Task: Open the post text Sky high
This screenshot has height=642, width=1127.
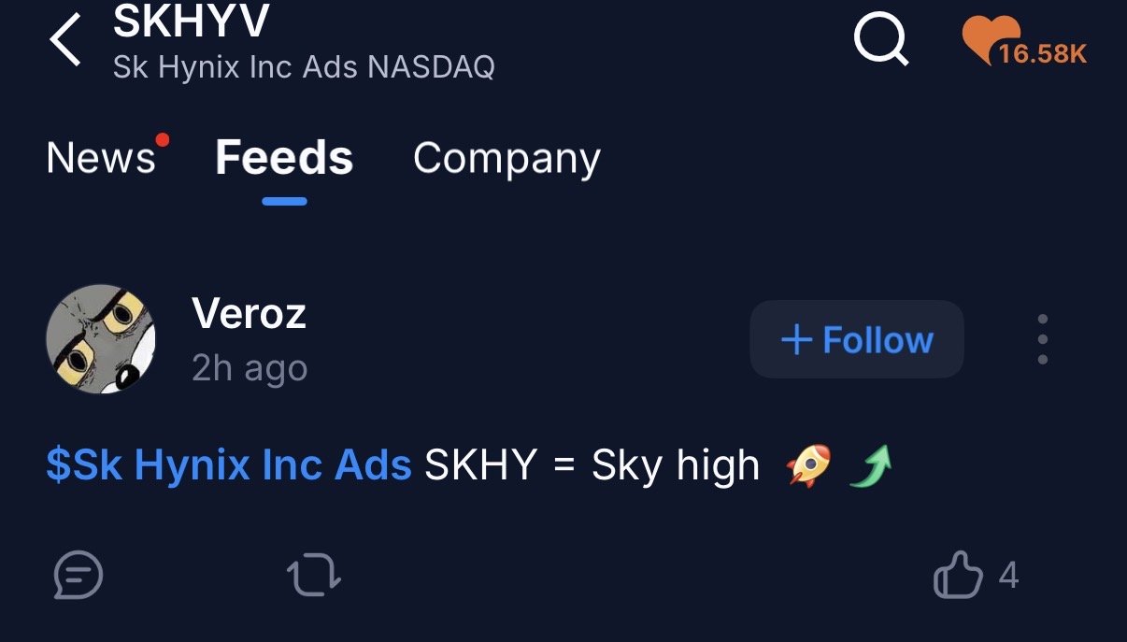Action: coord(676,466)
